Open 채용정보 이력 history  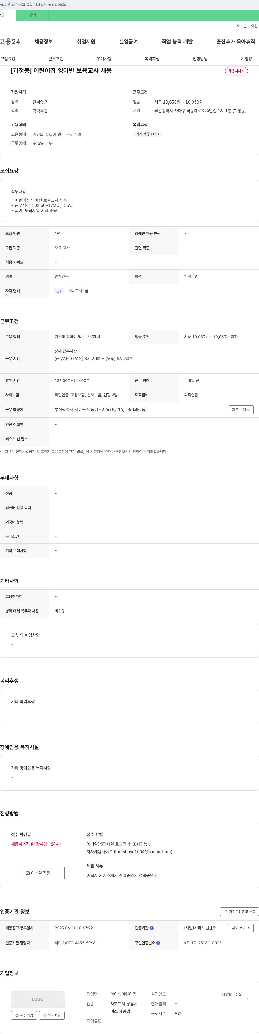(x=232, y=995)
